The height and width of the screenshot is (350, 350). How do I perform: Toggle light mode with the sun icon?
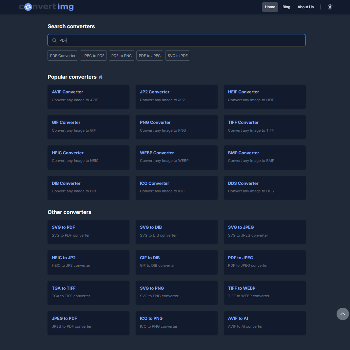tap(331, 7)
